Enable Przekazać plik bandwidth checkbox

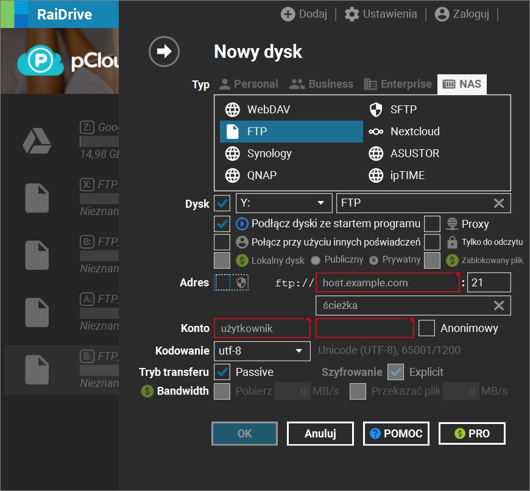point(358,391)
